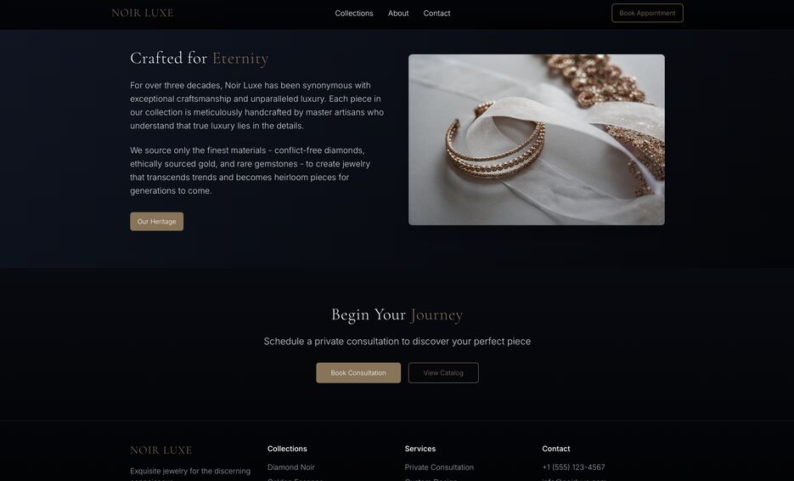Open the Diamond Noir footer link

[x=290, y=467]
